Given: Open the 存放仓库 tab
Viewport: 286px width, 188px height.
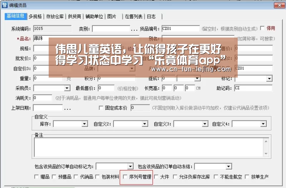Looking at the screenshot, I should [55, 16].
